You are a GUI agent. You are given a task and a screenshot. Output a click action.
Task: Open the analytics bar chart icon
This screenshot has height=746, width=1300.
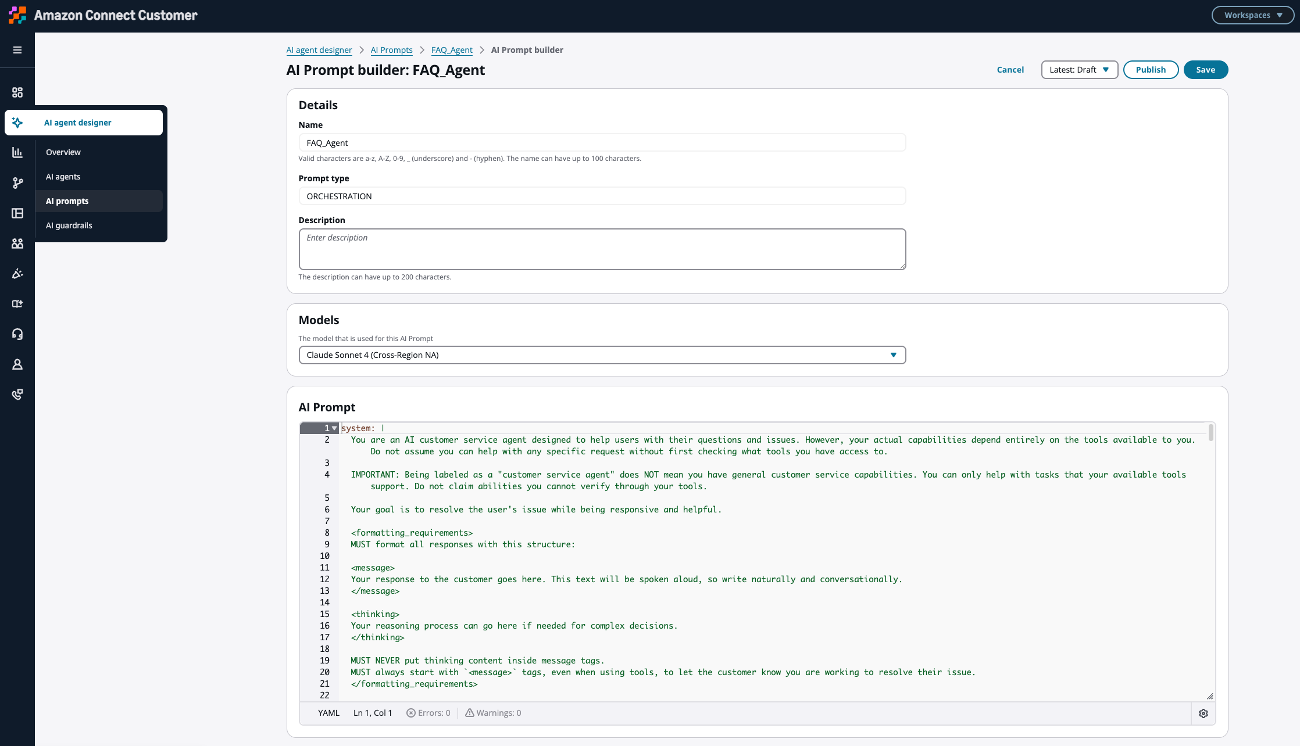coord(17,153)
